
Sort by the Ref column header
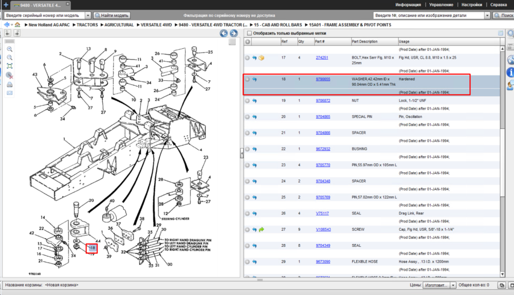[x=288, y=42]
